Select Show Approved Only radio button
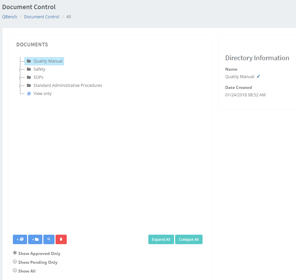The height and width of the screenshot is (280, 296). click(15, 253)
